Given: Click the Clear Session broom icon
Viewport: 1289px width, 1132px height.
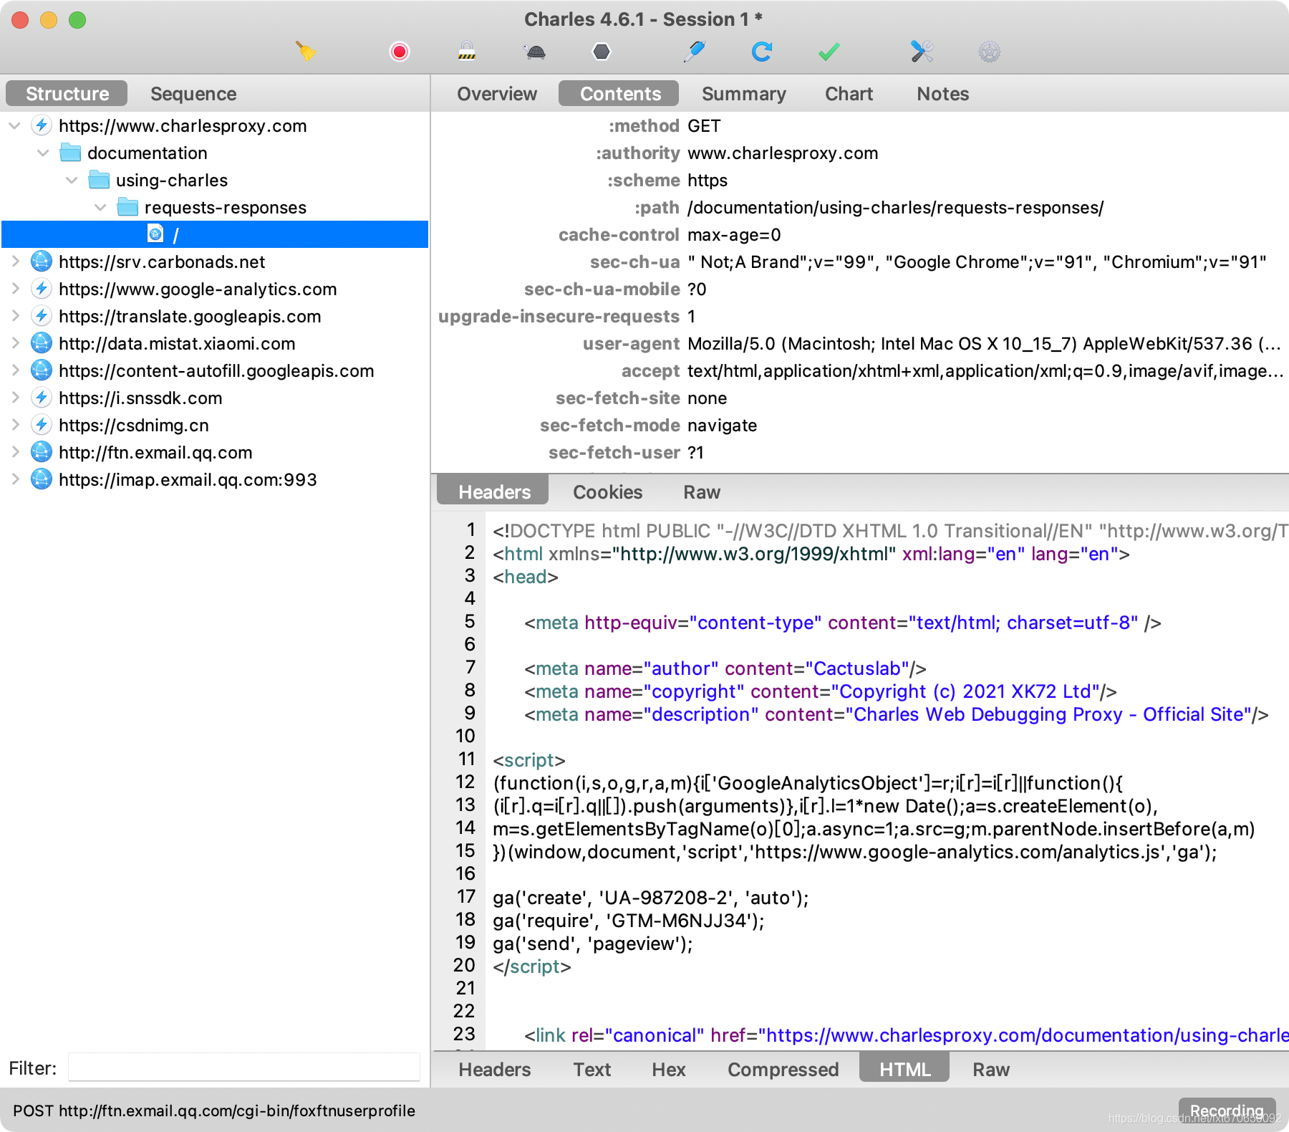Looking at the screenshot, I should tap(306, 52).
